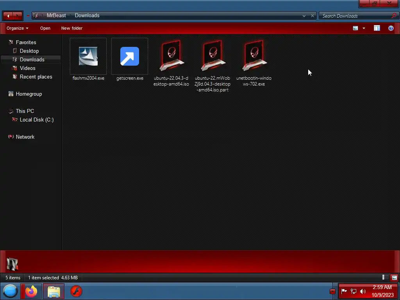Click the This PC computer icon
400x300 pixels.
pyautogui.click(x=11, y=111)
